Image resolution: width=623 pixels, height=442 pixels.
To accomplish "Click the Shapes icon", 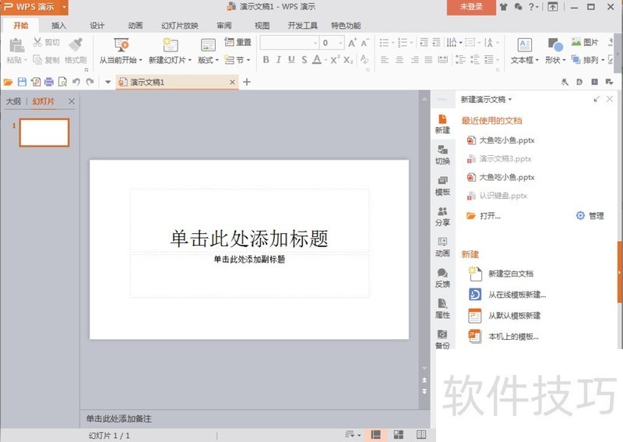I will [555, 44].
